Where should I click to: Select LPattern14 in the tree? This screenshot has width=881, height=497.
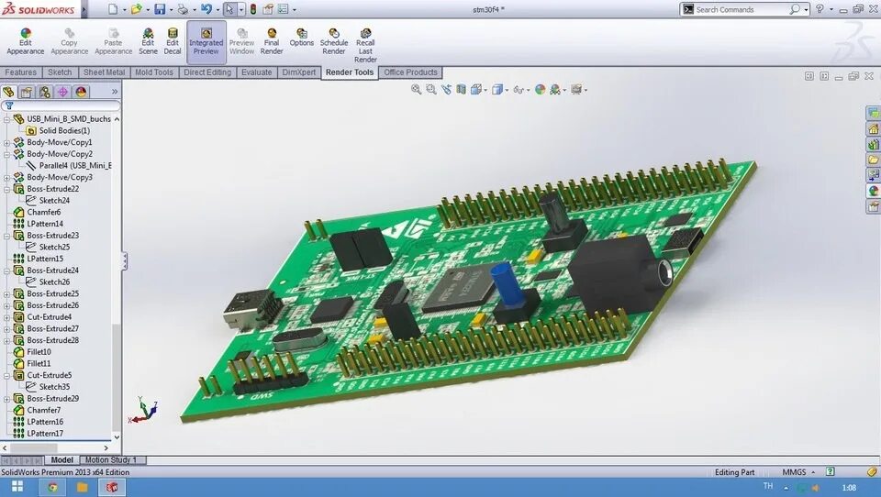click(45, 224)
